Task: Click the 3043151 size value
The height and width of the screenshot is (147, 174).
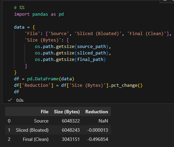Action: pos(71,139)
